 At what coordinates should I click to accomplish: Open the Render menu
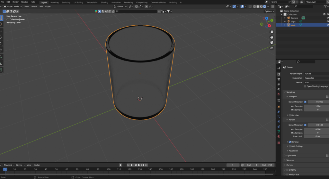point(15,2)
